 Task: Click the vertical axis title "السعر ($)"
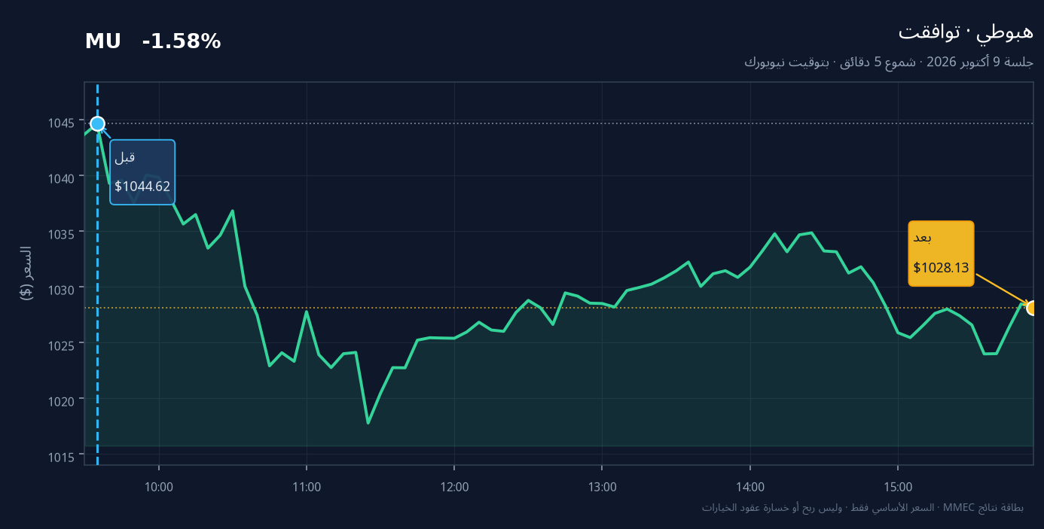[x=26, y=273]
